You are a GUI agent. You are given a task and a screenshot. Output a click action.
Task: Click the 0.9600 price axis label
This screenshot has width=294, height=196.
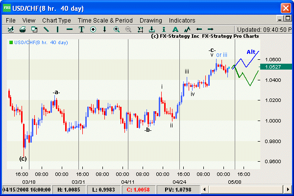(x=273, y=161)
